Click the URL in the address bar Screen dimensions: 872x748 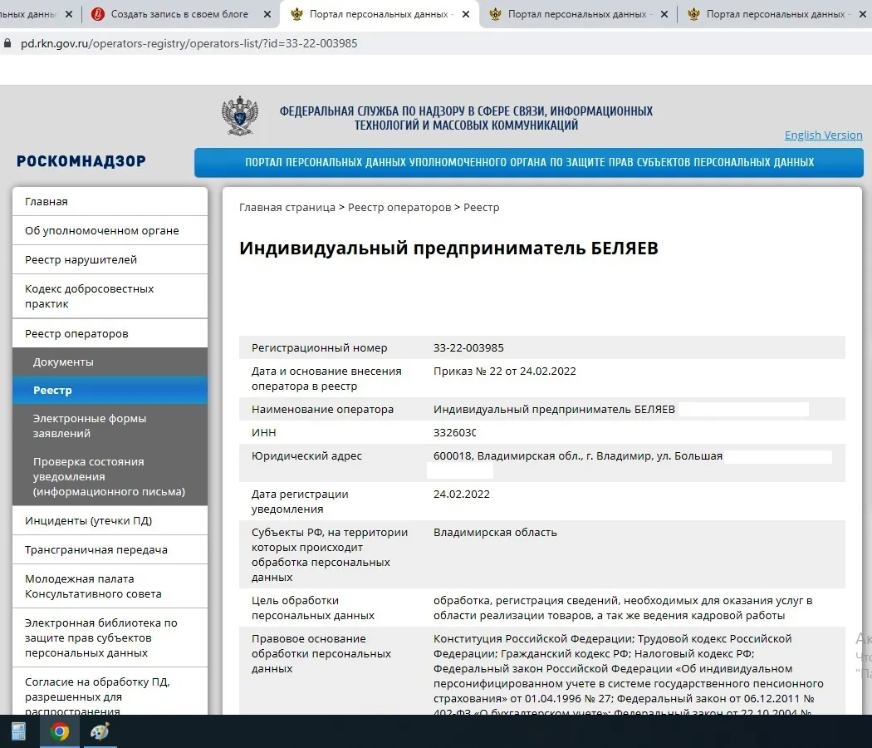189,43
